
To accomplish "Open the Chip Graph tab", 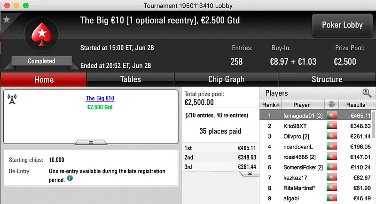I will [x=226, y=79].
